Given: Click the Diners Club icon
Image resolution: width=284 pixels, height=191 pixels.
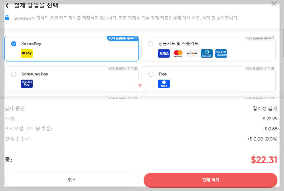Looking at the screenshot, I should tap(207, 53).
